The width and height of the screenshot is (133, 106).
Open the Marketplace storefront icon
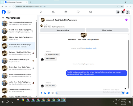pyautogui.click(x=78, y=12)
